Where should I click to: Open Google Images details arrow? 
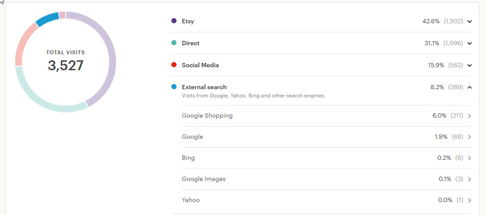click(470, 179)
